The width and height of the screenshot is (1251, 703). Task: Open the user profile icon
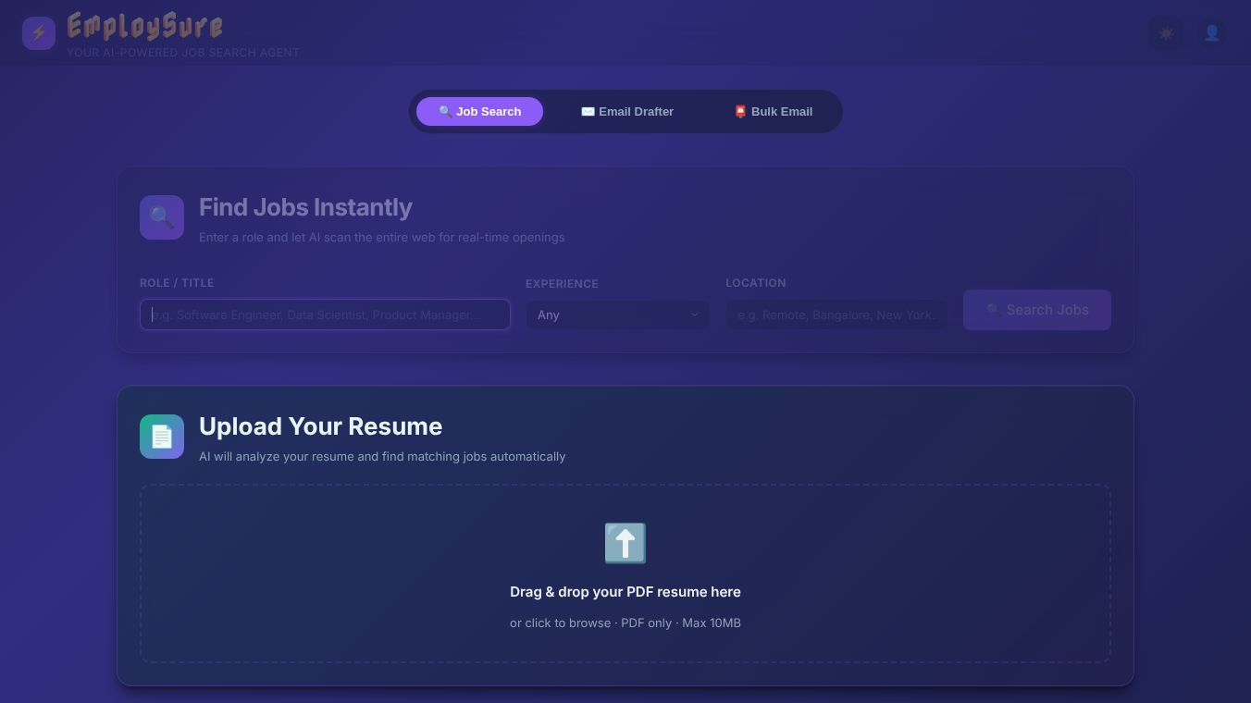(x=1211, y=33)
